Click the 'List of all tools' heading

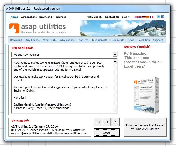tap(22, 48)
